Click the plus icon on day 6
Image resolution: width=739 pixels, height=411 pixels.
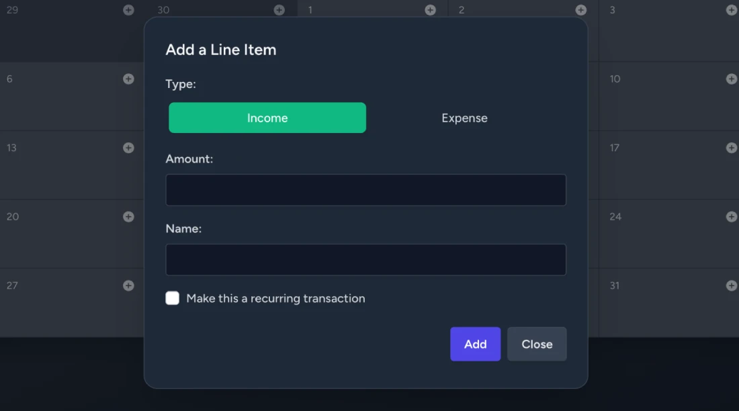(128, 79)
